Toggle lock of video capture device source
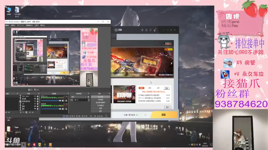The width and height of the screenshot is (268, 150). click(38, 101)
